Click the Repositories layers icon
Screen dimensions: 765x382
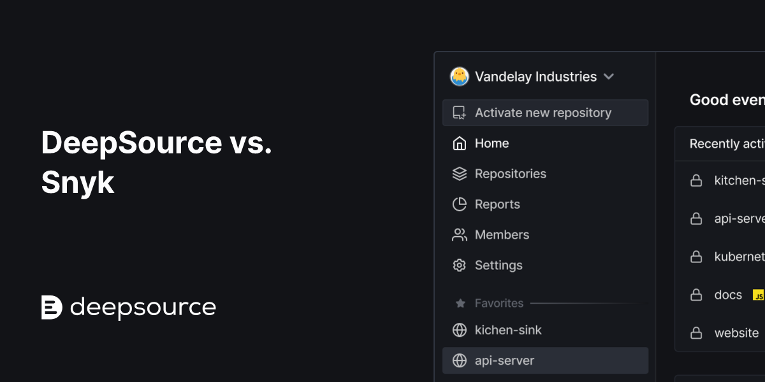coord(459,174)
